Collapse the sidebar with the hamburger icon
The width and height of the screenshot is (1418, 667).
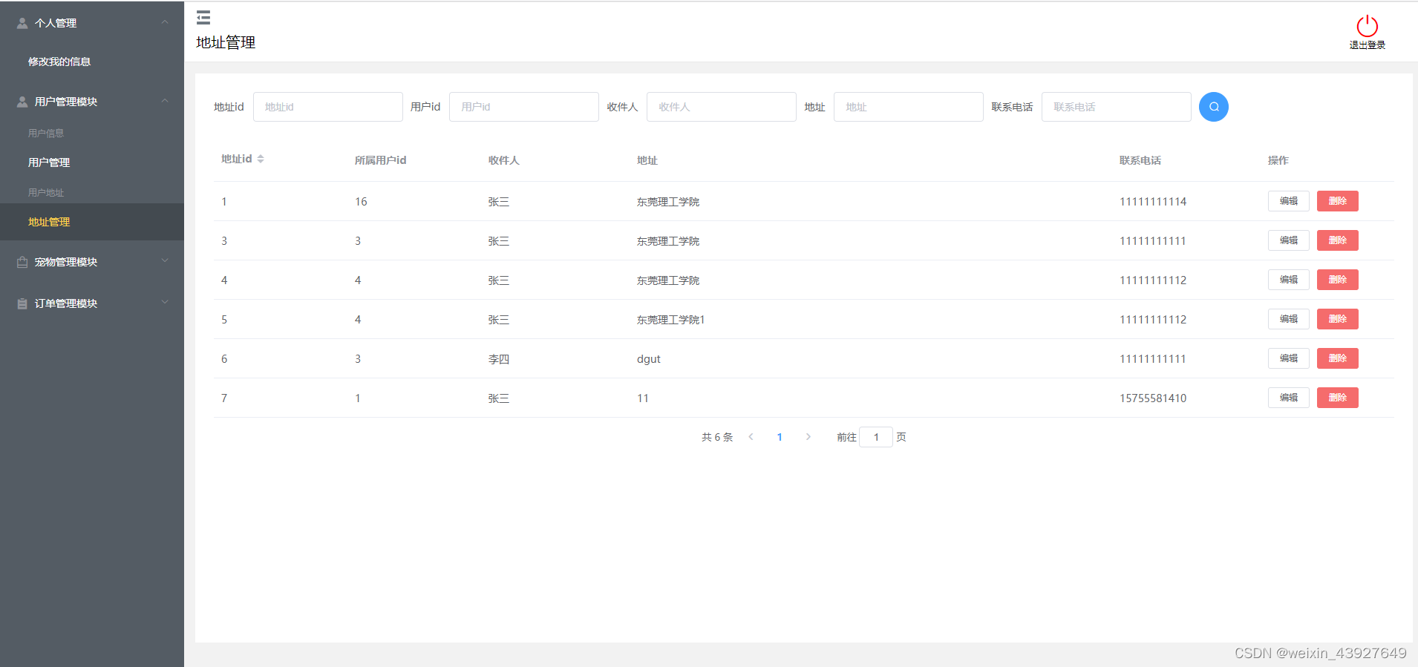(x=203, y=17)
